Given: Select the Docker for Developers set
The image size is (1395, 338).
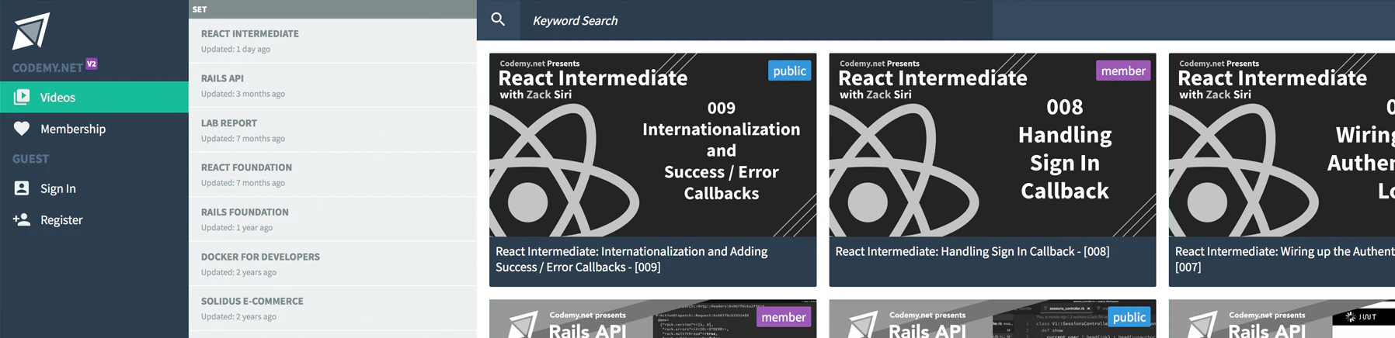Looking at the screenshot, I should [332, 264].
